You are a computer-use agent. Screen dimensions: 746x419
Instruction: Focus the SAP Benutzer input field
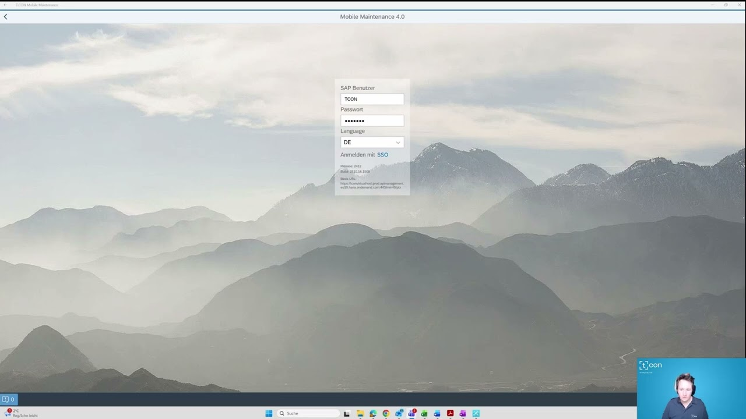pos(372,100)
